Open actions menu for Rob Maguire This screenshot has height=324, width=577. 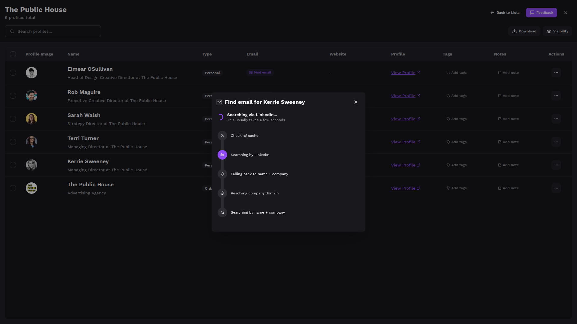(x=556, y=96)
